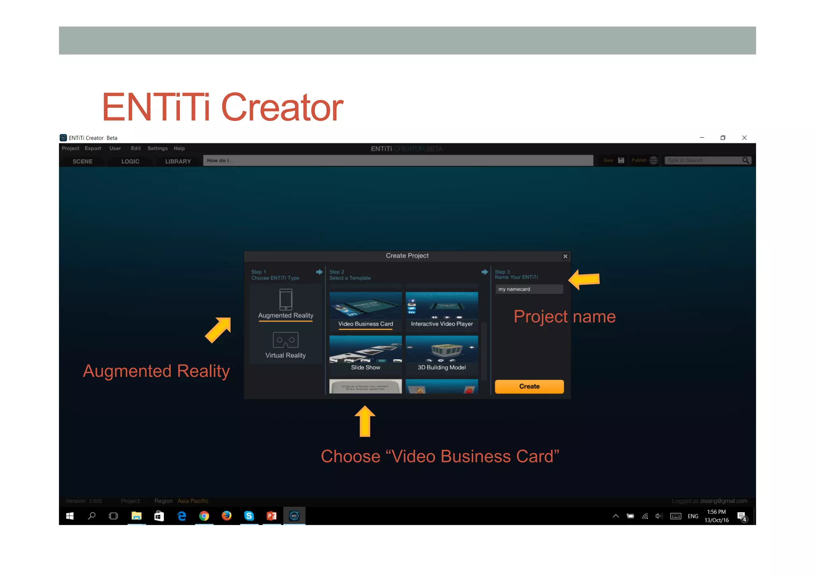The width and height of the screenshot is (815, 576).
Task: Choose the Slide Show template
Action: click(x=365, y=354)
